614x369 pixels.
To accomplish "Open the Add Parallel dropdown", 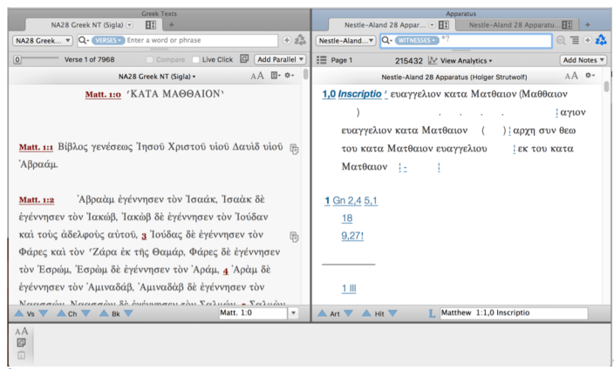I will pos(280,59).
